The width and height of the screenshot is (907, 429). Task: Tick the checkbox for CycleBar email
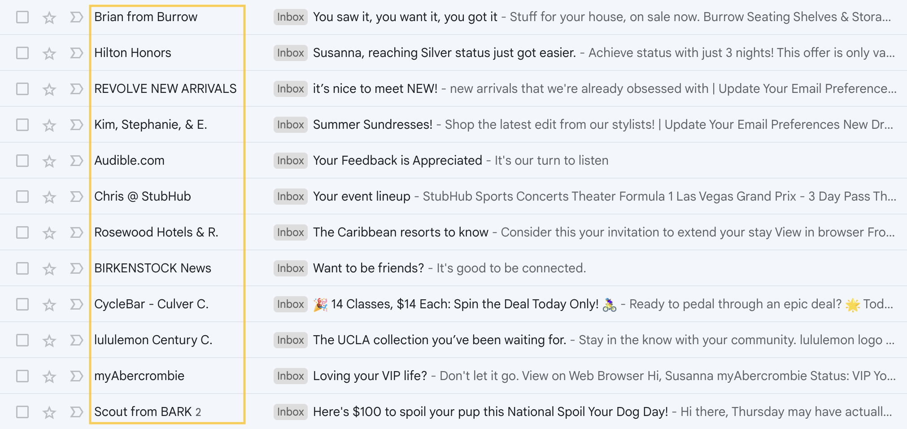point(22,304)
